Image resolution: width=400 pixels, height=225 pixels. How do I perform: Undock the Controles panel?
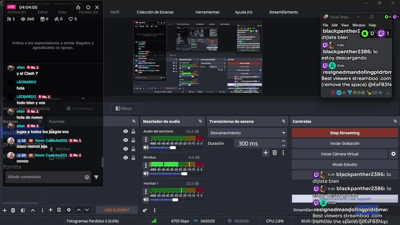pos(395,121)
